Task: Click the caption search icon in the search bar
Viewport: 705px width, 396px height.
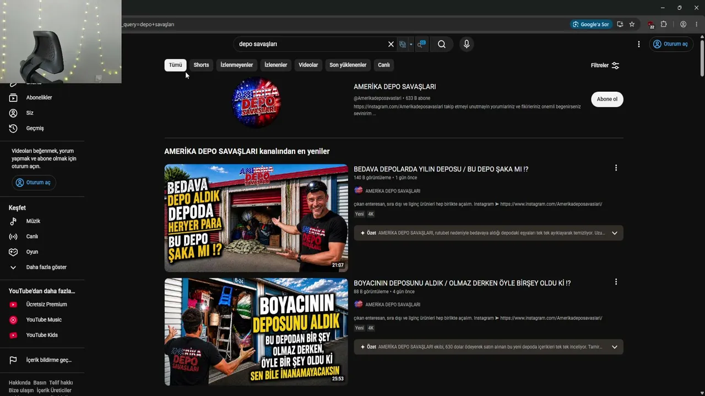Action: click(x=421, y=44)
